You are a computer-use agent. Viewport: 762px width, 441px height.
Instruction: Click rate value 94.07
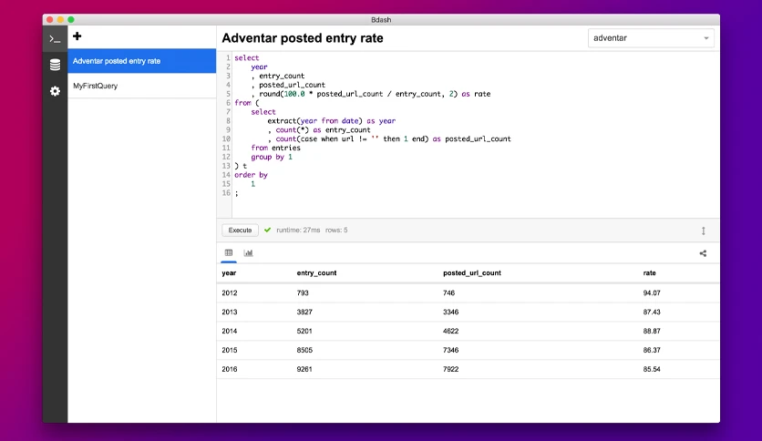[652, 292]
